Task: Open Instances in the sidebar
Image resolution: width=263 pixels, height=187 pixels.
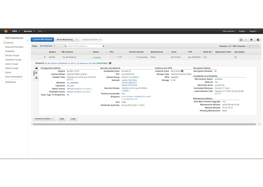Action: 9,43
